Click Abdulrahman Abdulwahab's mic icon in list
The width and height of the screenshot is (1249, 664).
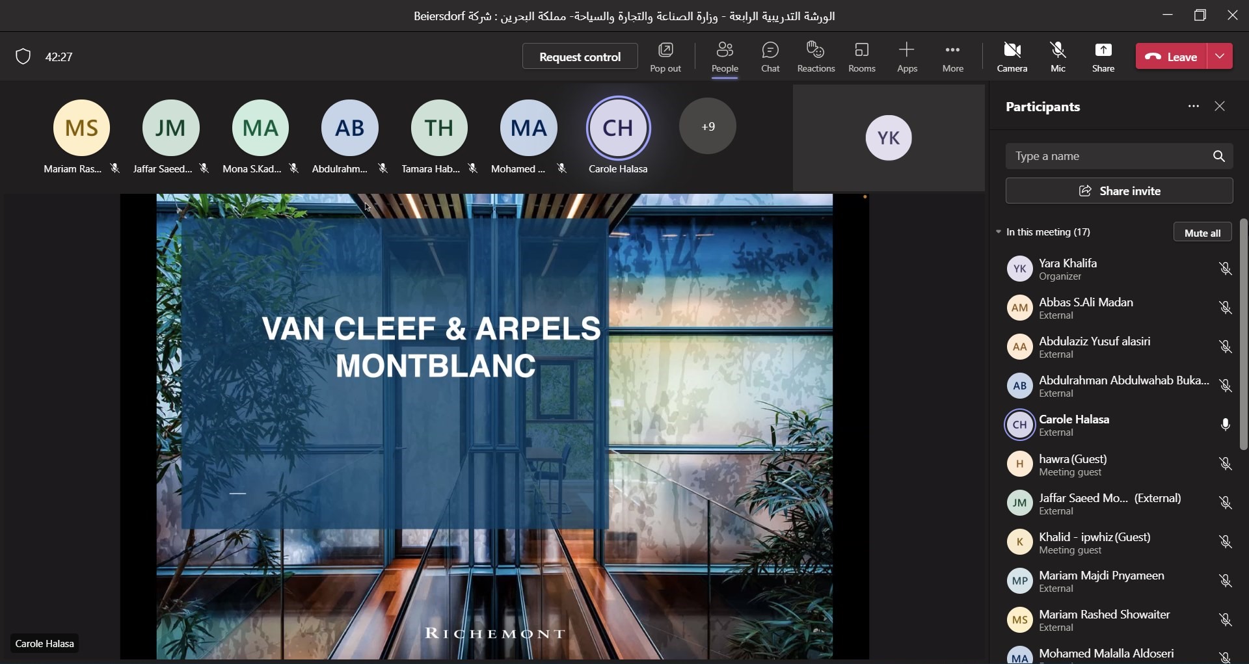pos(1226,386)
